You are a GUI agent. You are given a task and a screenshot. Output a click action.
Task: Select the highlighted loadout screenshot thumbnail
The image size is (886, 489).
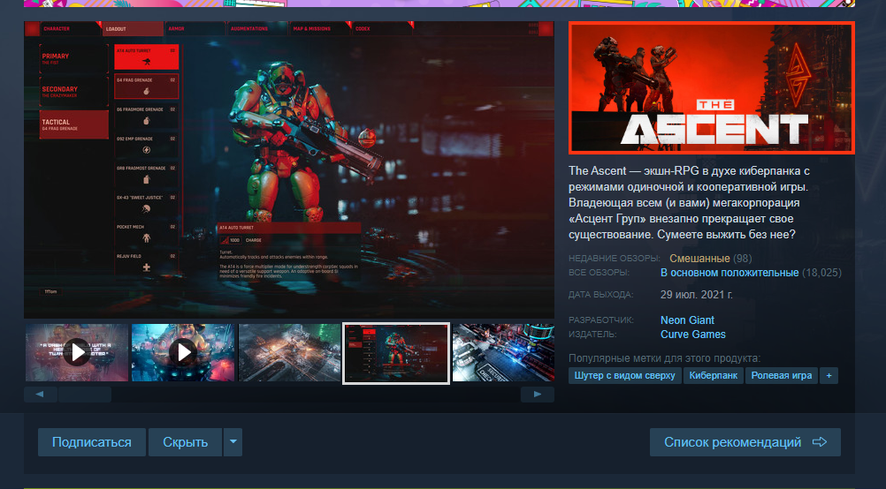tap(396, 353)
